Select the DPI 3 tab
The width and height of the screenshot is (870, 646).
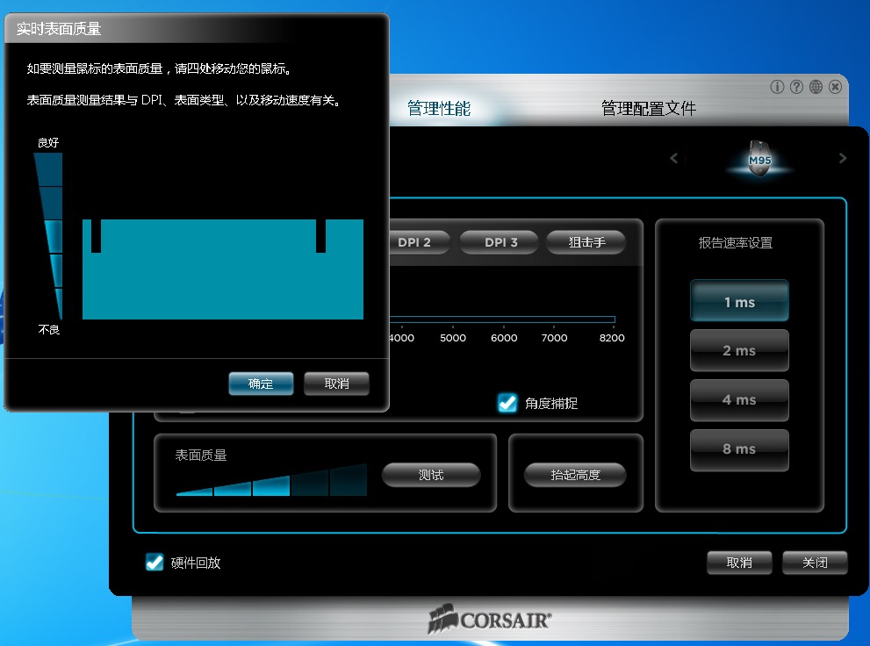[x=500, y=242]
